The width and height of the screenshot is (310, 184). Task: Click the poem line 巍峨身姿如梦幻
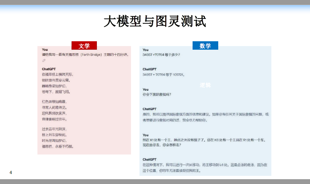pyautogui.click(x=54, y=86)
